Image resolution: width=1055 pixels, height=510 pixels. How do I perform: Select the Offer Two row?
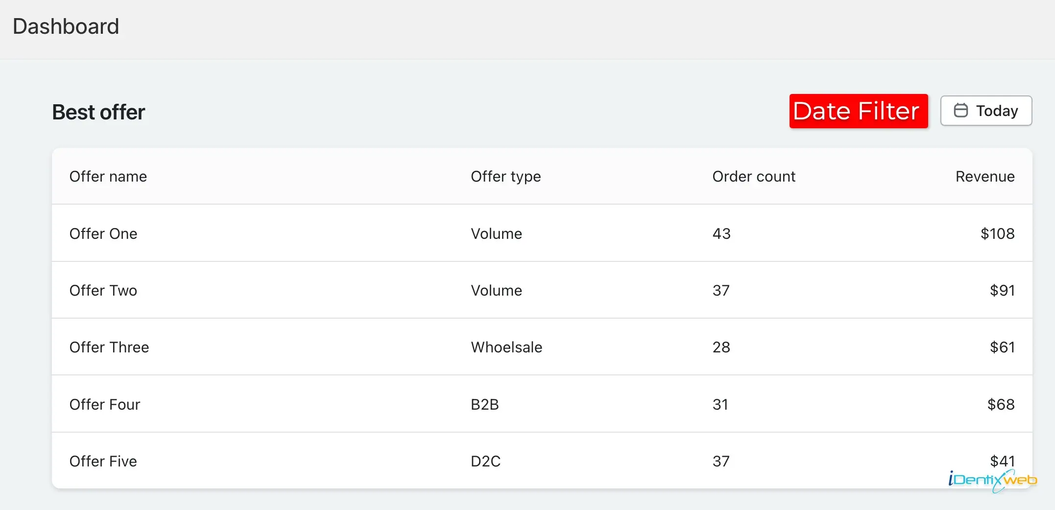pos(103,290)
